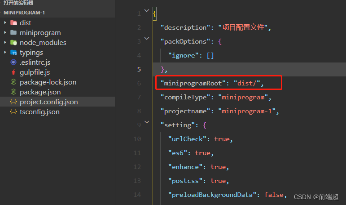Click the braces icon beside project.config.json
The height and width of the screenshot is (205, 346).
[x=13, y=102]
